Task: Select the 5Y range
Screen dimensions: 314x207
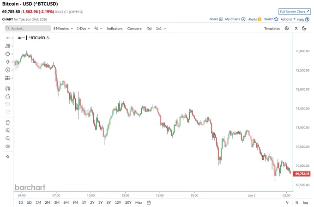Action: coord(109,202)
